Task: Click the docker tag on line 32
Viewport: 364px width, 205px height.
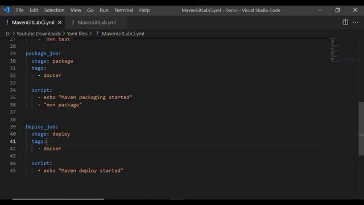Action: click(x=52, y=75)
